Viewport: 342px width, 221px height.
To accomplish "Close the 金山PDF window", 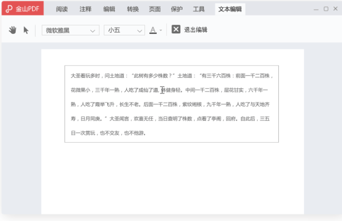I will (335, 8).
